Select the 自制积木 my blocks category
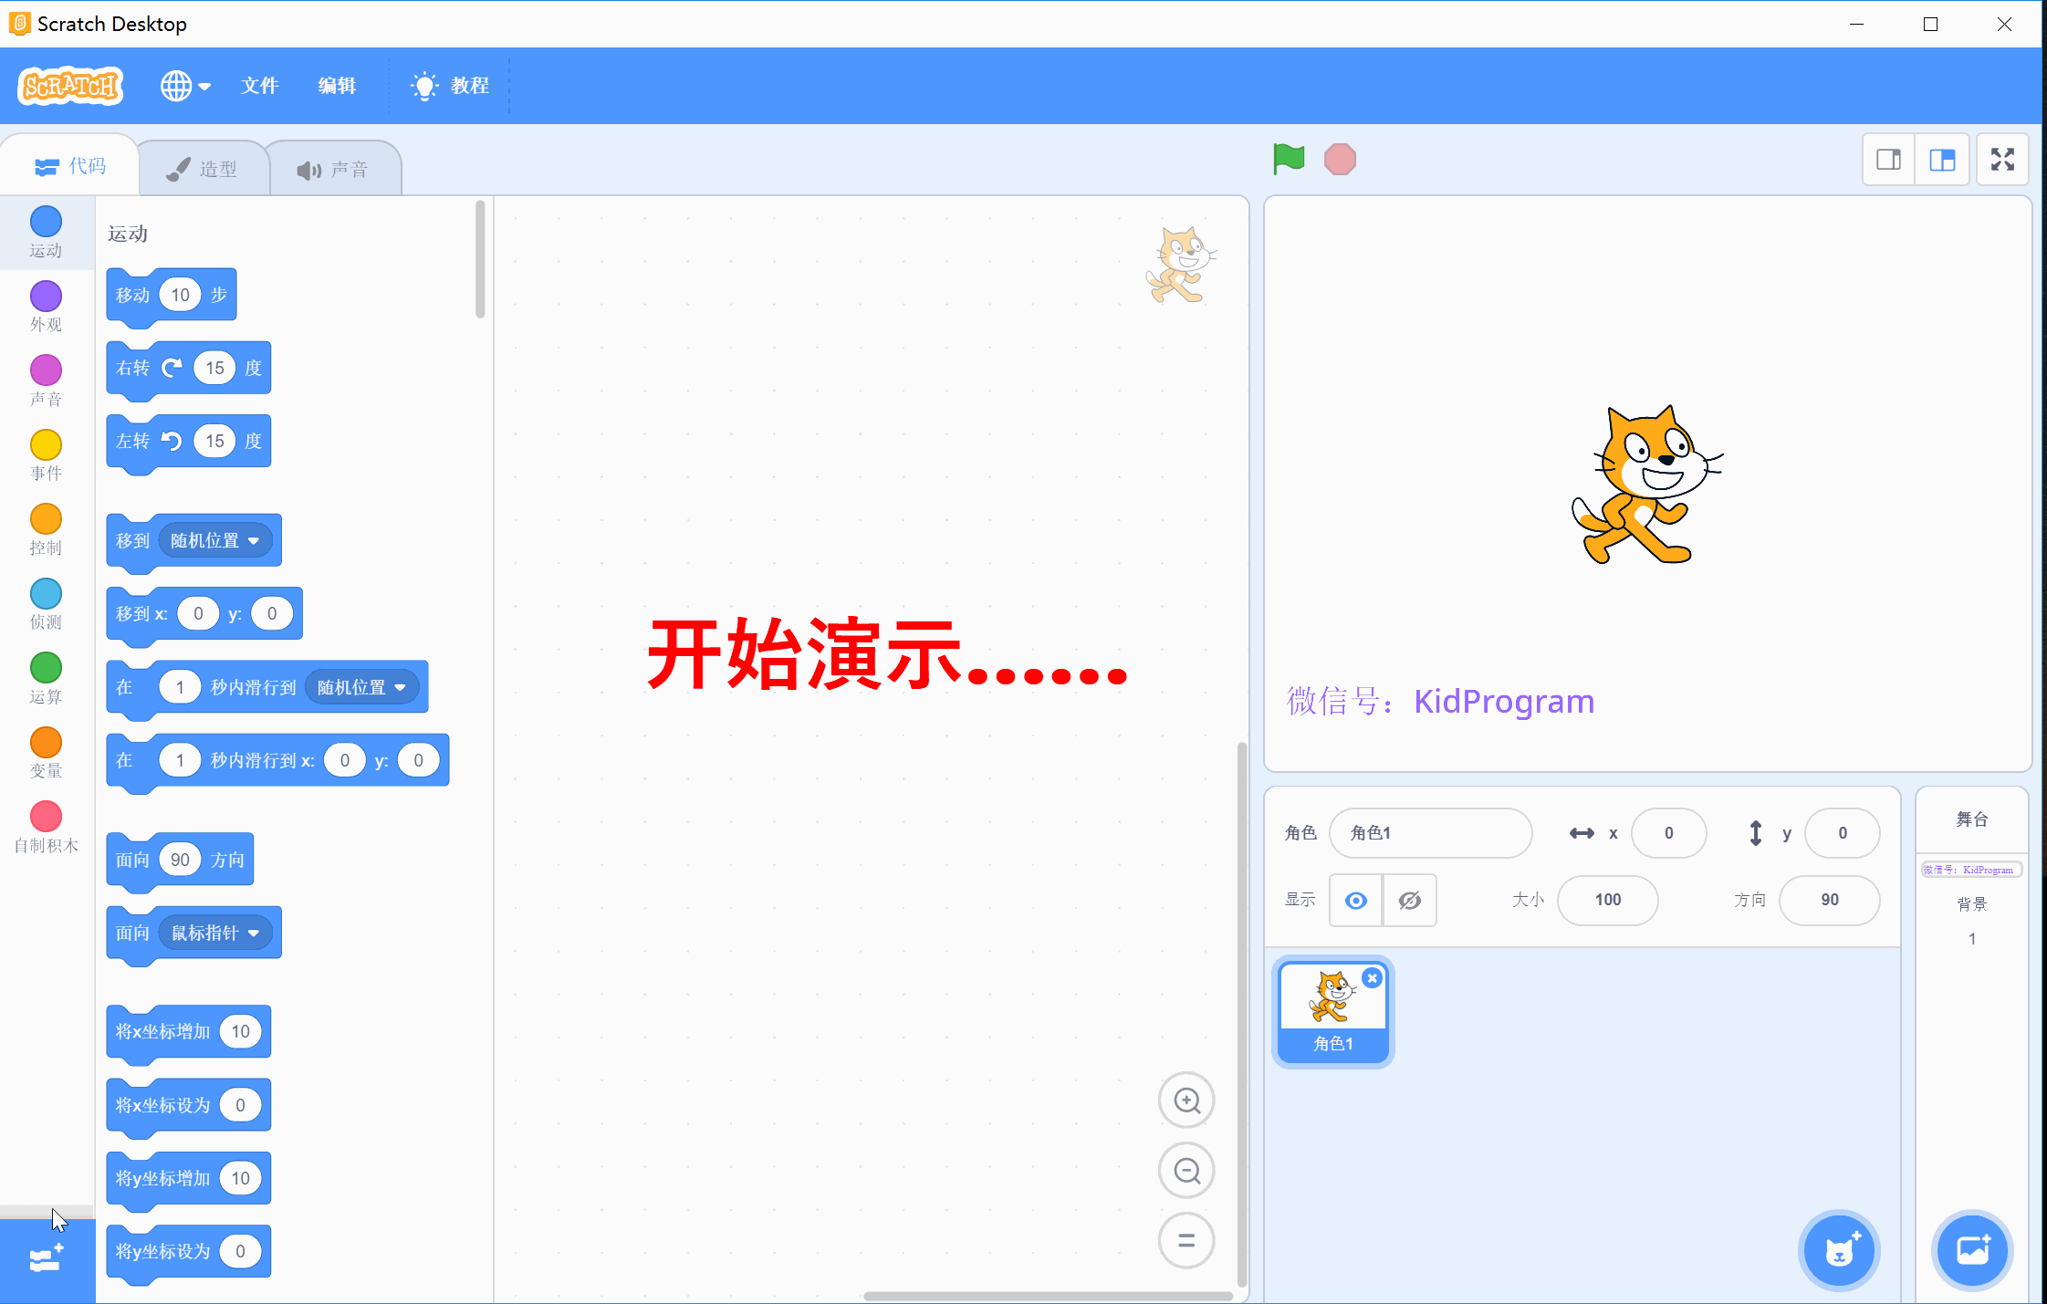This screenshot has width=2047, height=1304. coord(46,828)
